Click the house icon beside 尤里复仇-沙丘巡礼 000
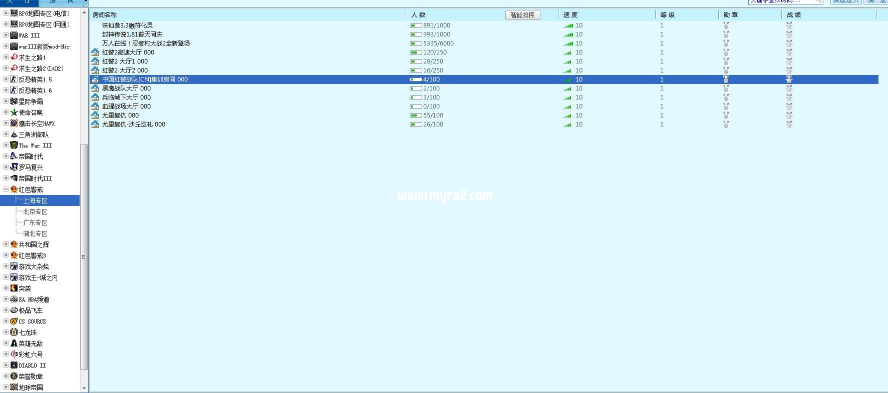Image resolution: width=888 pixels, height=393 pixels. 95,124
